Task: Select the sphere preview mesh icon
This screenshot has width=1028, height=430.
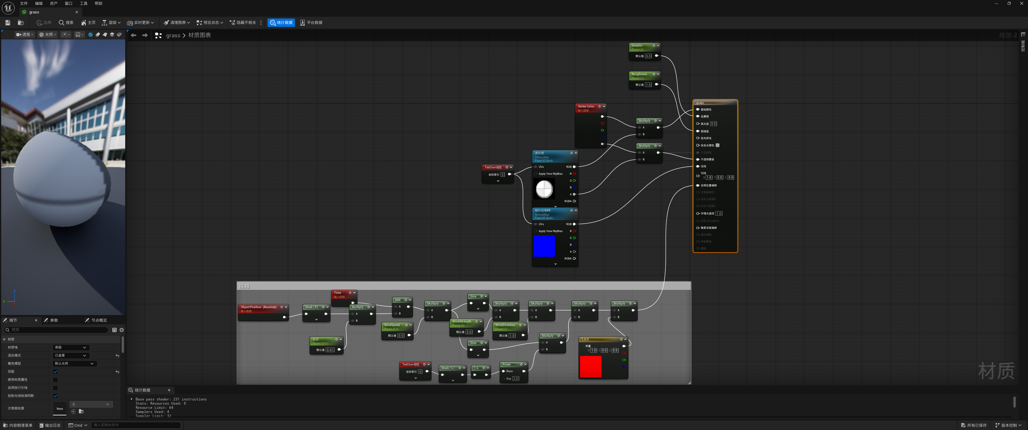Action: tap(91, 35)
